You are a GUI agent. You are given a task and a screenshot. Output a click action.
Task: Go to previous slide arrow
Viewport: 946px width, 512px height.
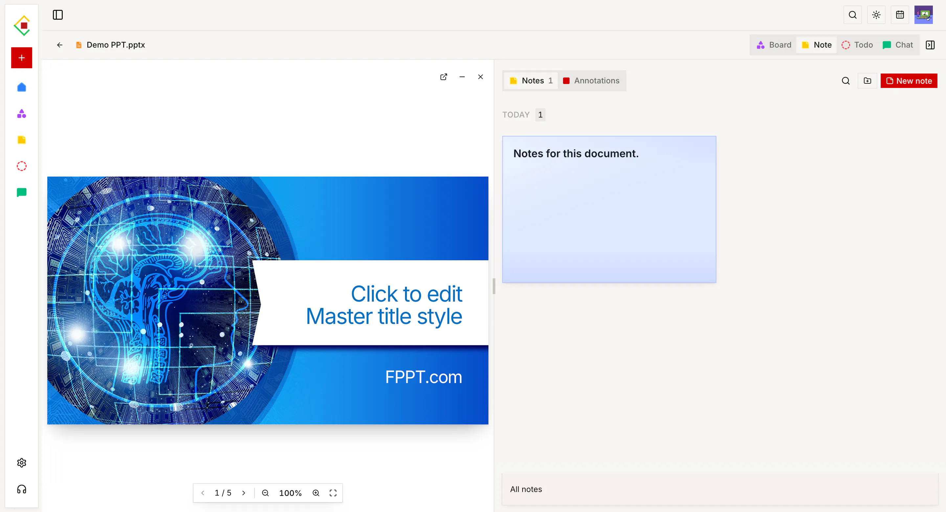pyautogui.click(x=203, y=493)
